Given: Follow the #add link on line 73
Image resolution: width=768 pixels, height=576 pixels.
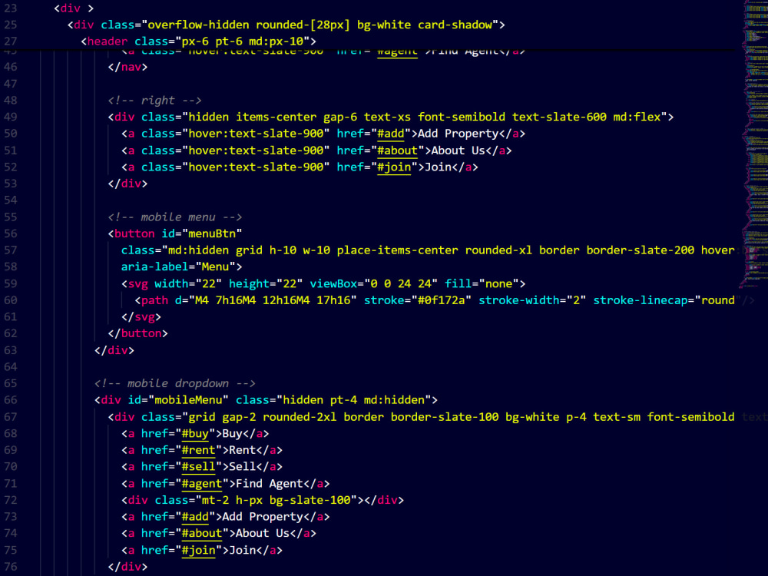Looking at the screenshot, I should [x=195, y=517].
